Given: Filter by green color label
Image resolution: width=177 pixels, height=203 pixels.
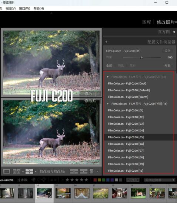Looking at the screenshot, I should (104, 180).
